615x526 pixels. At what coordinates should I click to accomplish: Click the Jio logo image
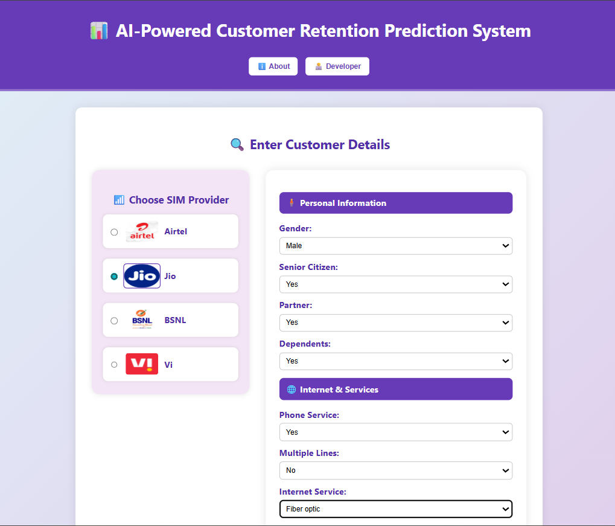[x=142, y=276]
